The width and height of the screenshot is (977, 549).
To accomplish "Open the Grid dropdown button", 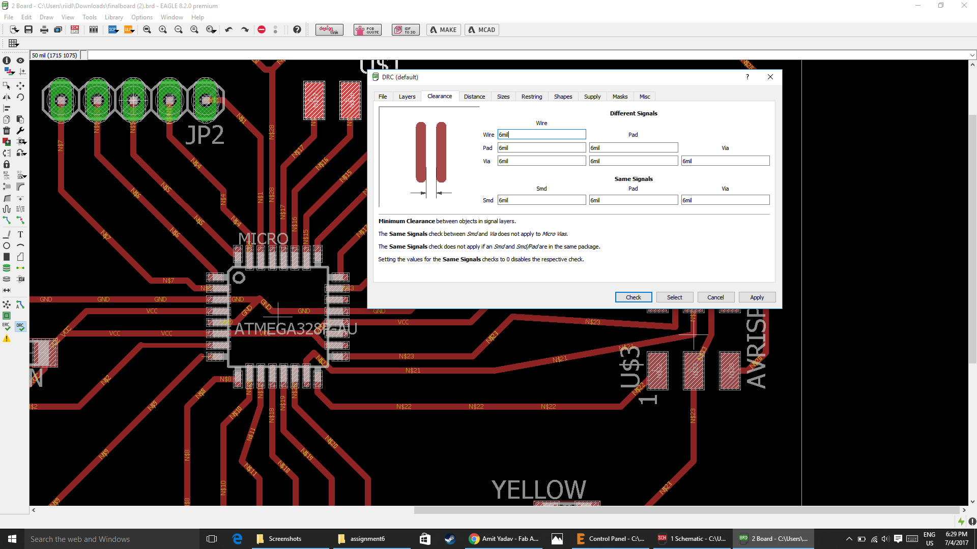I will 13,43.
